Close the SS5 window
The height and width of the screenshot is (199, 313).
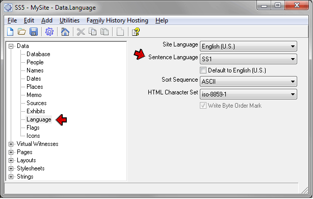point(297,6)
